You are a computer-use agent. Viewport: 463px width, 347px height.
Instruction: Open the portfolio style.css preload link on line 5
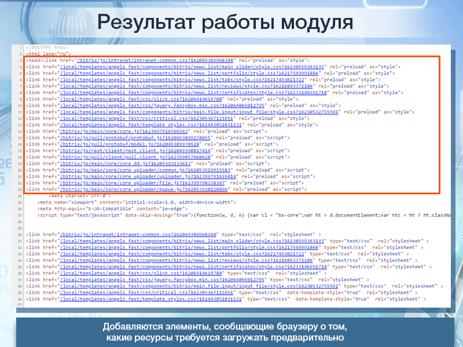click(x=189, y=73)
